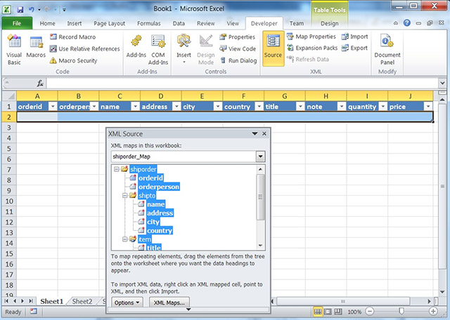This screenshot has width=450, height=320.
Task: Click the Save icon in quick access toolbar
Action: (20, 9)
